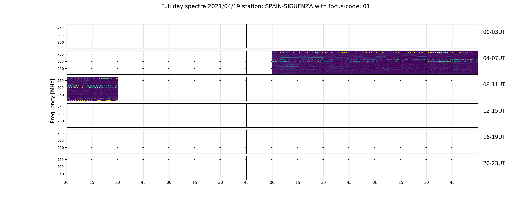
Task: Select the "00-03UT" row label
Action: [x=494, y=32]
